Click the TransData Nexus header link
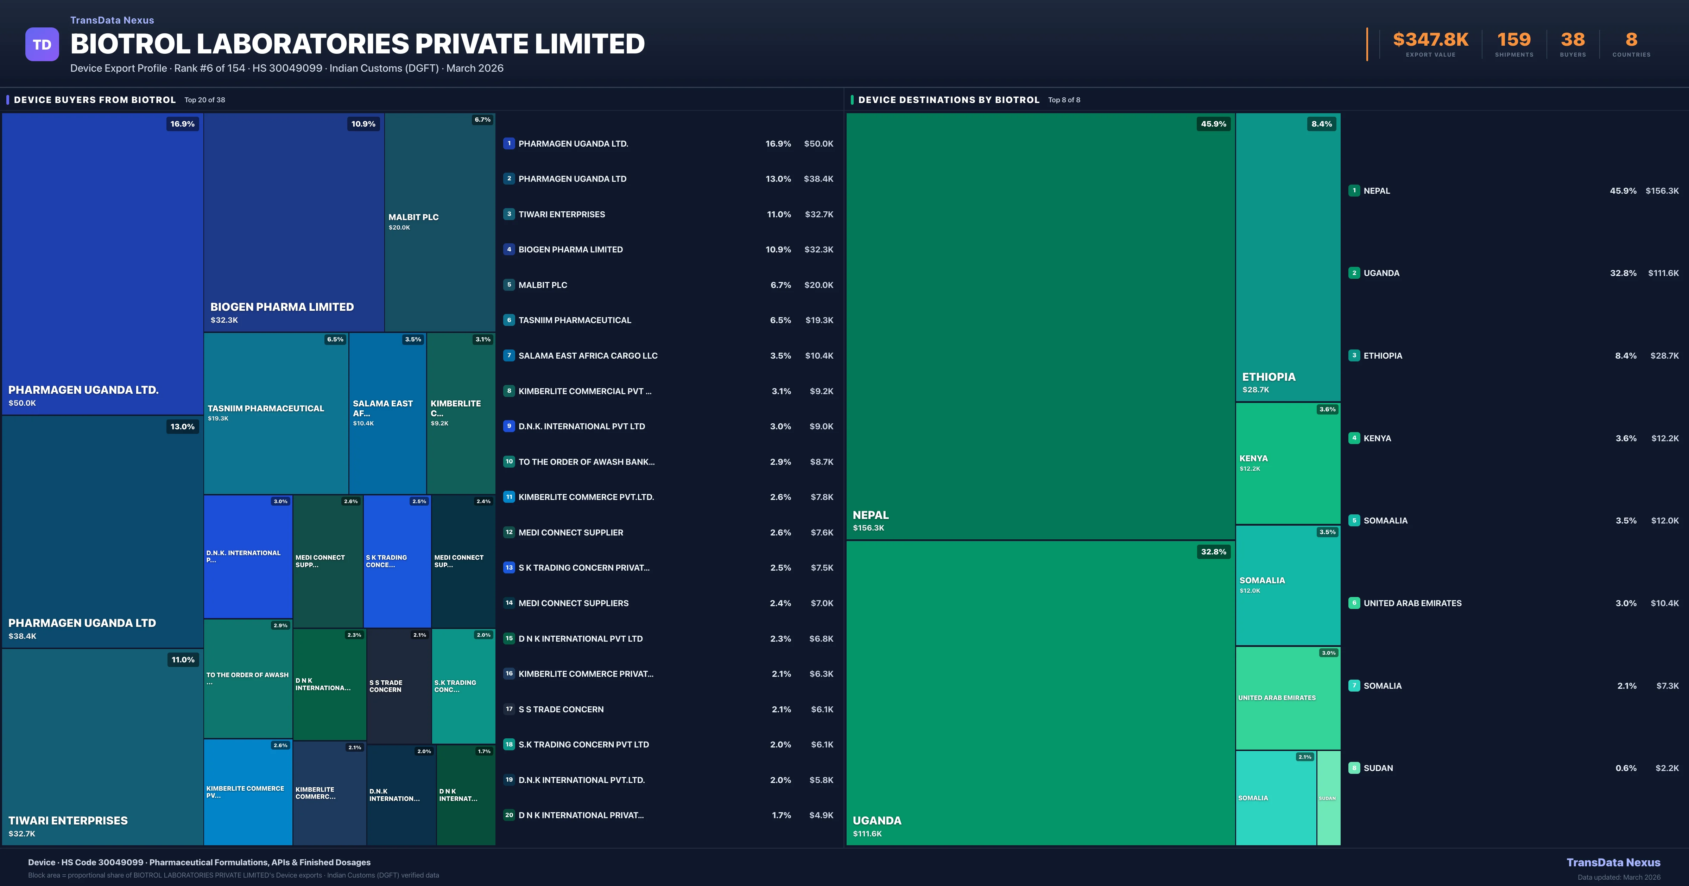Screen dimensions: 1689x886 coord(112,20)
